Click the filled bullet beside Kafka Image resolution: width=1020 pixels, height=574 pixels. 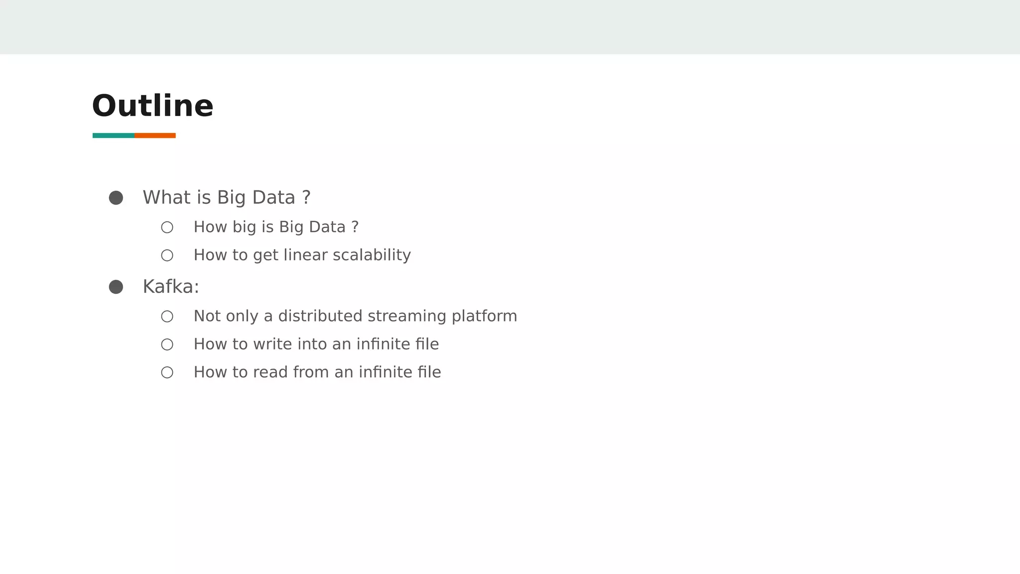(x=116, y=287)
